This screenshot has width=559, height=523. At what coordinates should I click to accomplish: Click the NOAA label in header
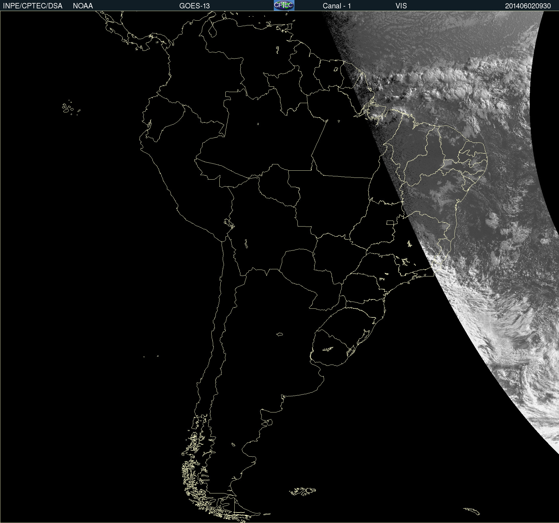[83, 6]
